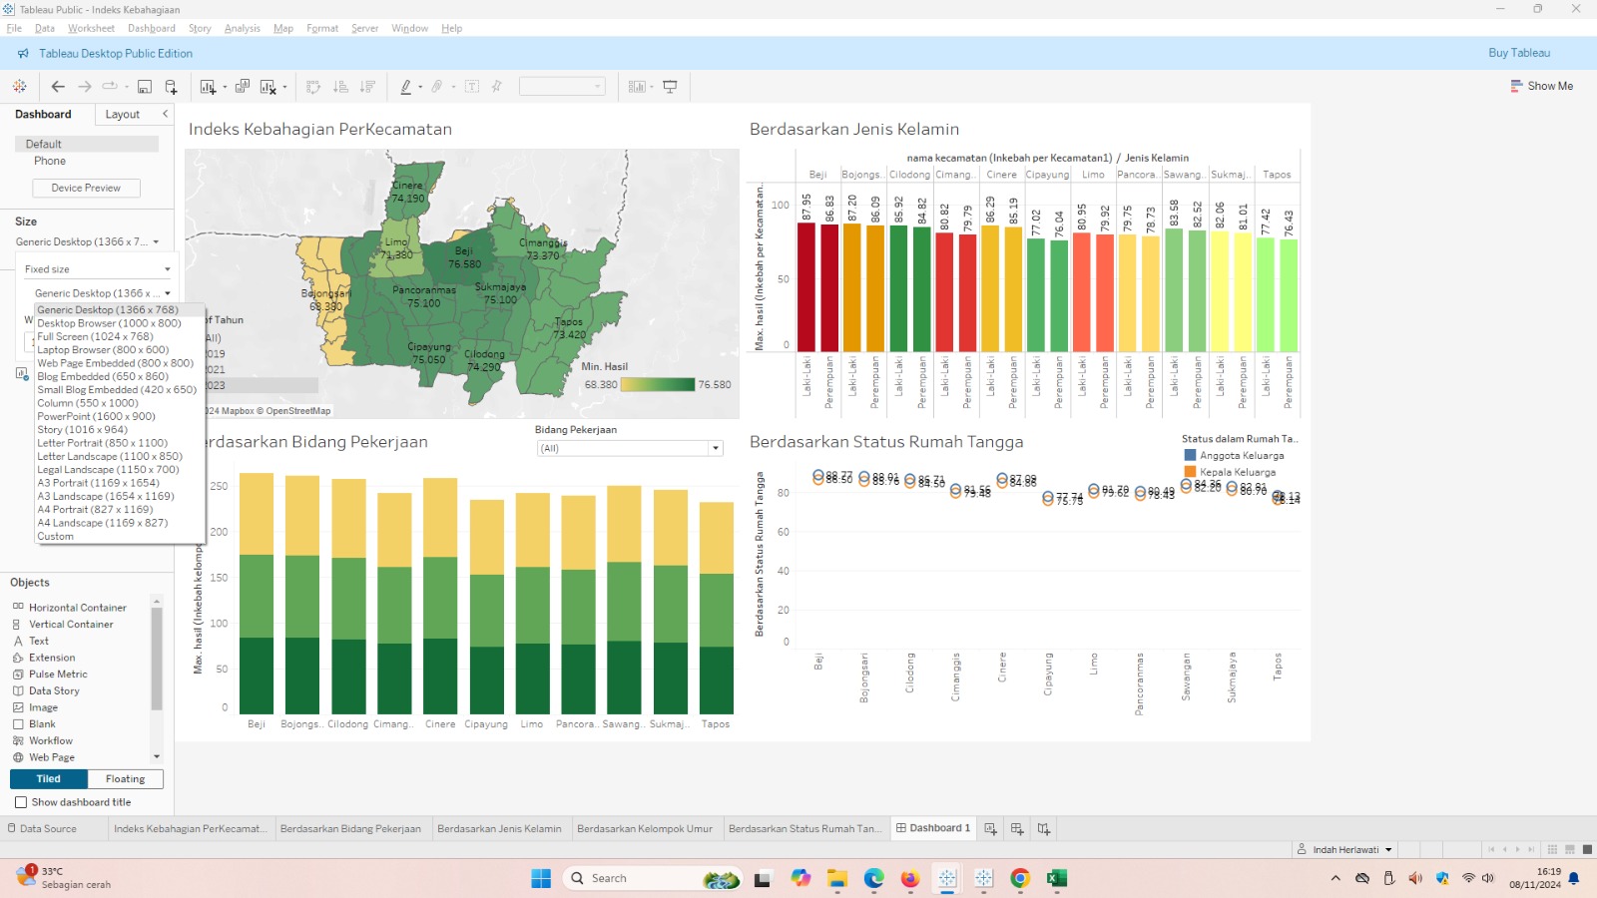Open the Analysis menu
The width and height of the screenshot is (1597, 898).
243,28
